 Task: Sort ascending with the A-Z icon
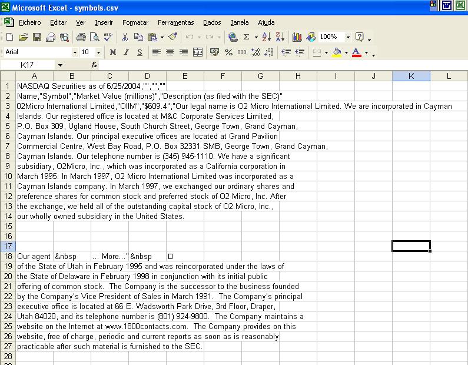266,37
